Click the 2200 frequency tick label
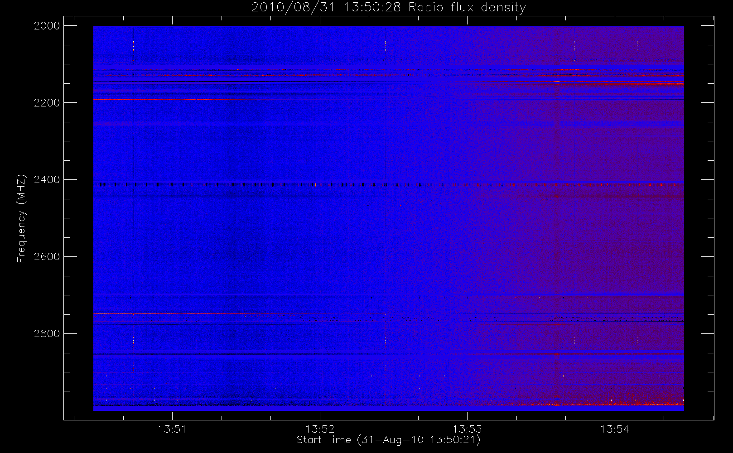 coord(47,103)
